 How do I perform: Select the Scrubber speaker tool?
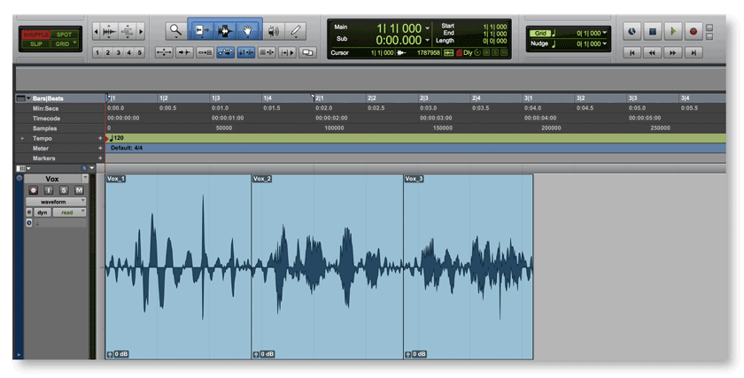274,31
